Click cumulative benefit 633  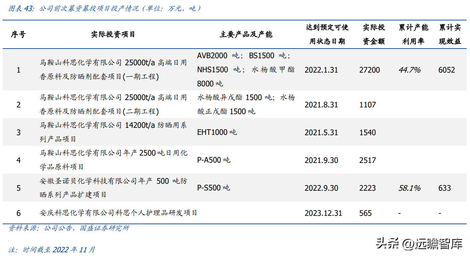445,188
